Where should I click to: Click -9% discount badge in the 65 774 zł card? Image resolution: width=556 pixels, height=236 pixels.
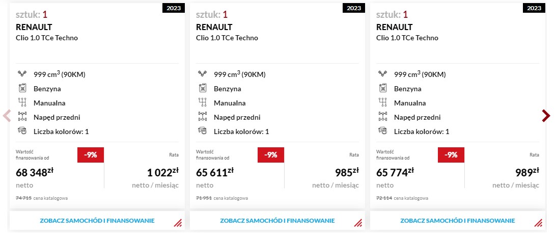point(451,155)
